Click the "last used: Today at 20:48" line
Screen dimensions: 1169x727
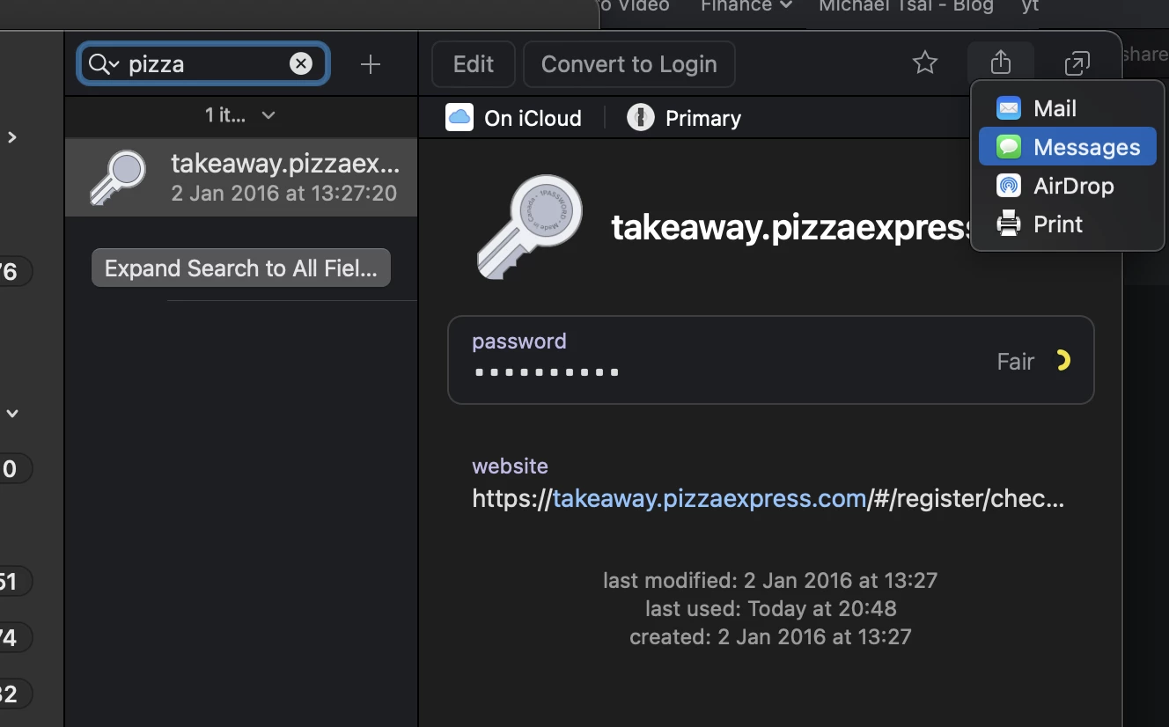point(770,608)
